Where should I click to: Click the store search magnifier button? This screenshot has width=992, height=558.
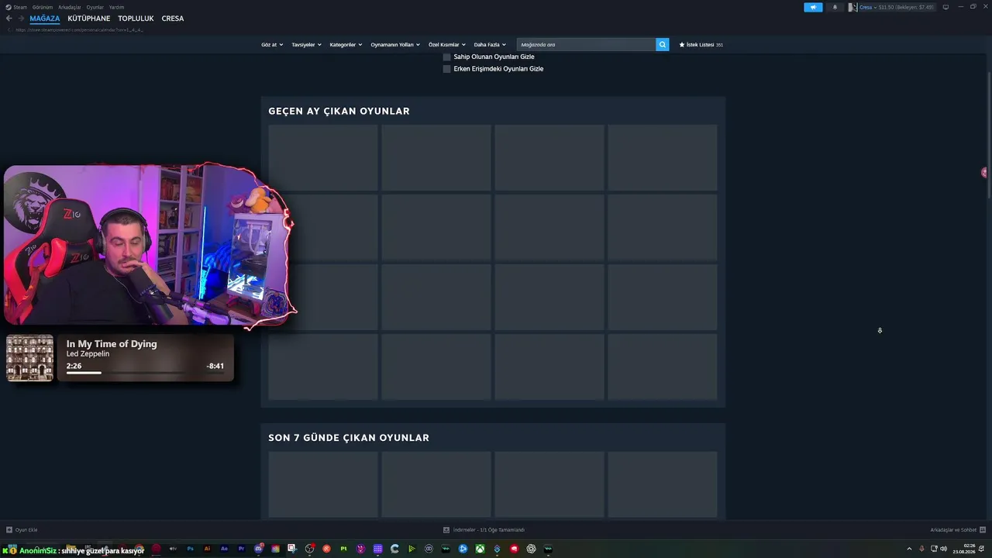click(x=663, y=45)
